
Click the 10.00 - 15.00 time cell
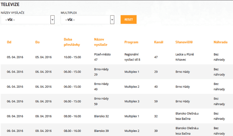pyautogui.click(x=72, y=57)
